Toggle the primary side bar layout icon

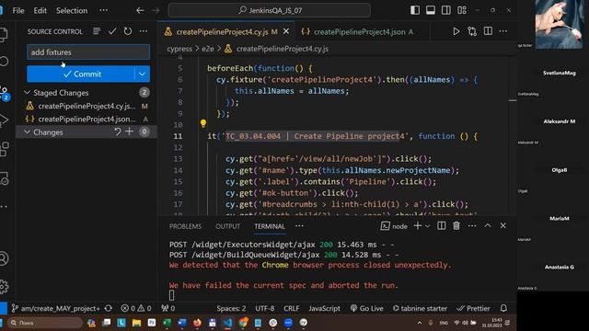click(415, 10)
